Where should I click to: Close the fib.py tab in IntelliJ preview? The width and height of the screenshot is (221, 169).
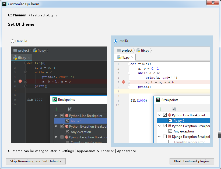(x=132, y=57)
